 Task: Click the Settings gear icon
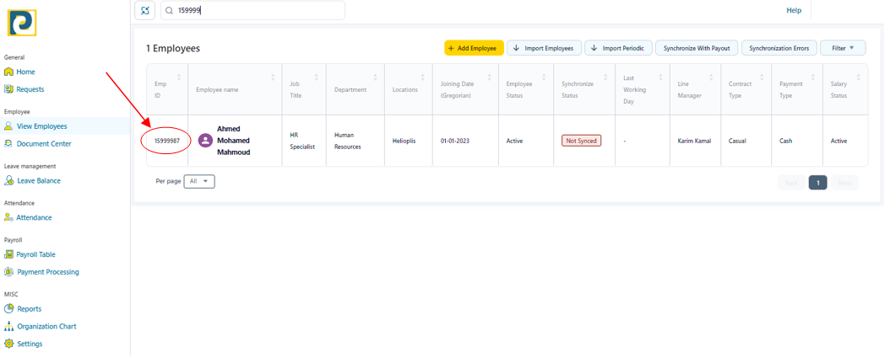[9, 344]
